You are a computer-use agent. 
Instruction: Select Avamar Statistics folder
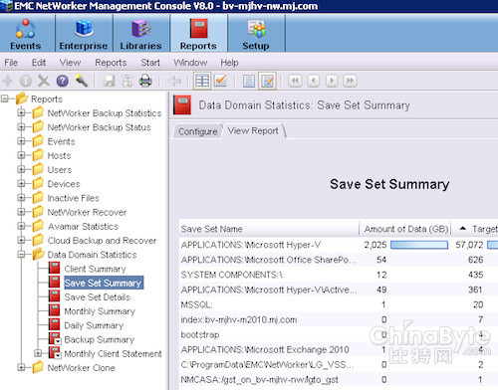coord(83,227)
